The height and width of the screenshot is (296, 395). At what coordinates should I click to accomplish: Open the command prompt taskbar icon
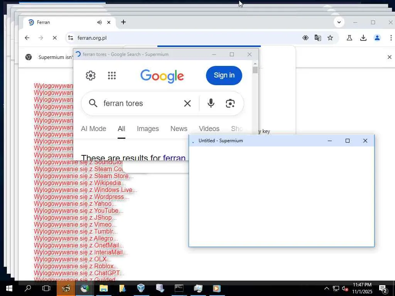(179, 288)
